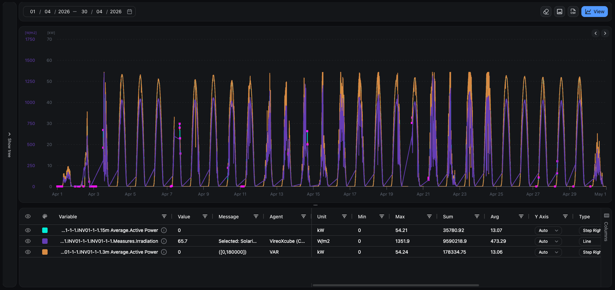This screenshot has height=290, width=615.
Task: Click the horizontal scrollbar under the table
Action: click(x=396, y=285)
